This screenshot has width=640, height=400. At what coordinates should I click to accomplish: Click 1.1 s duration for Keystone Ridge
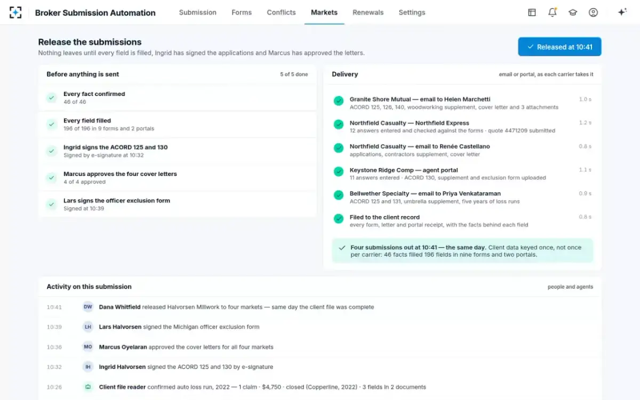point(585,170)
